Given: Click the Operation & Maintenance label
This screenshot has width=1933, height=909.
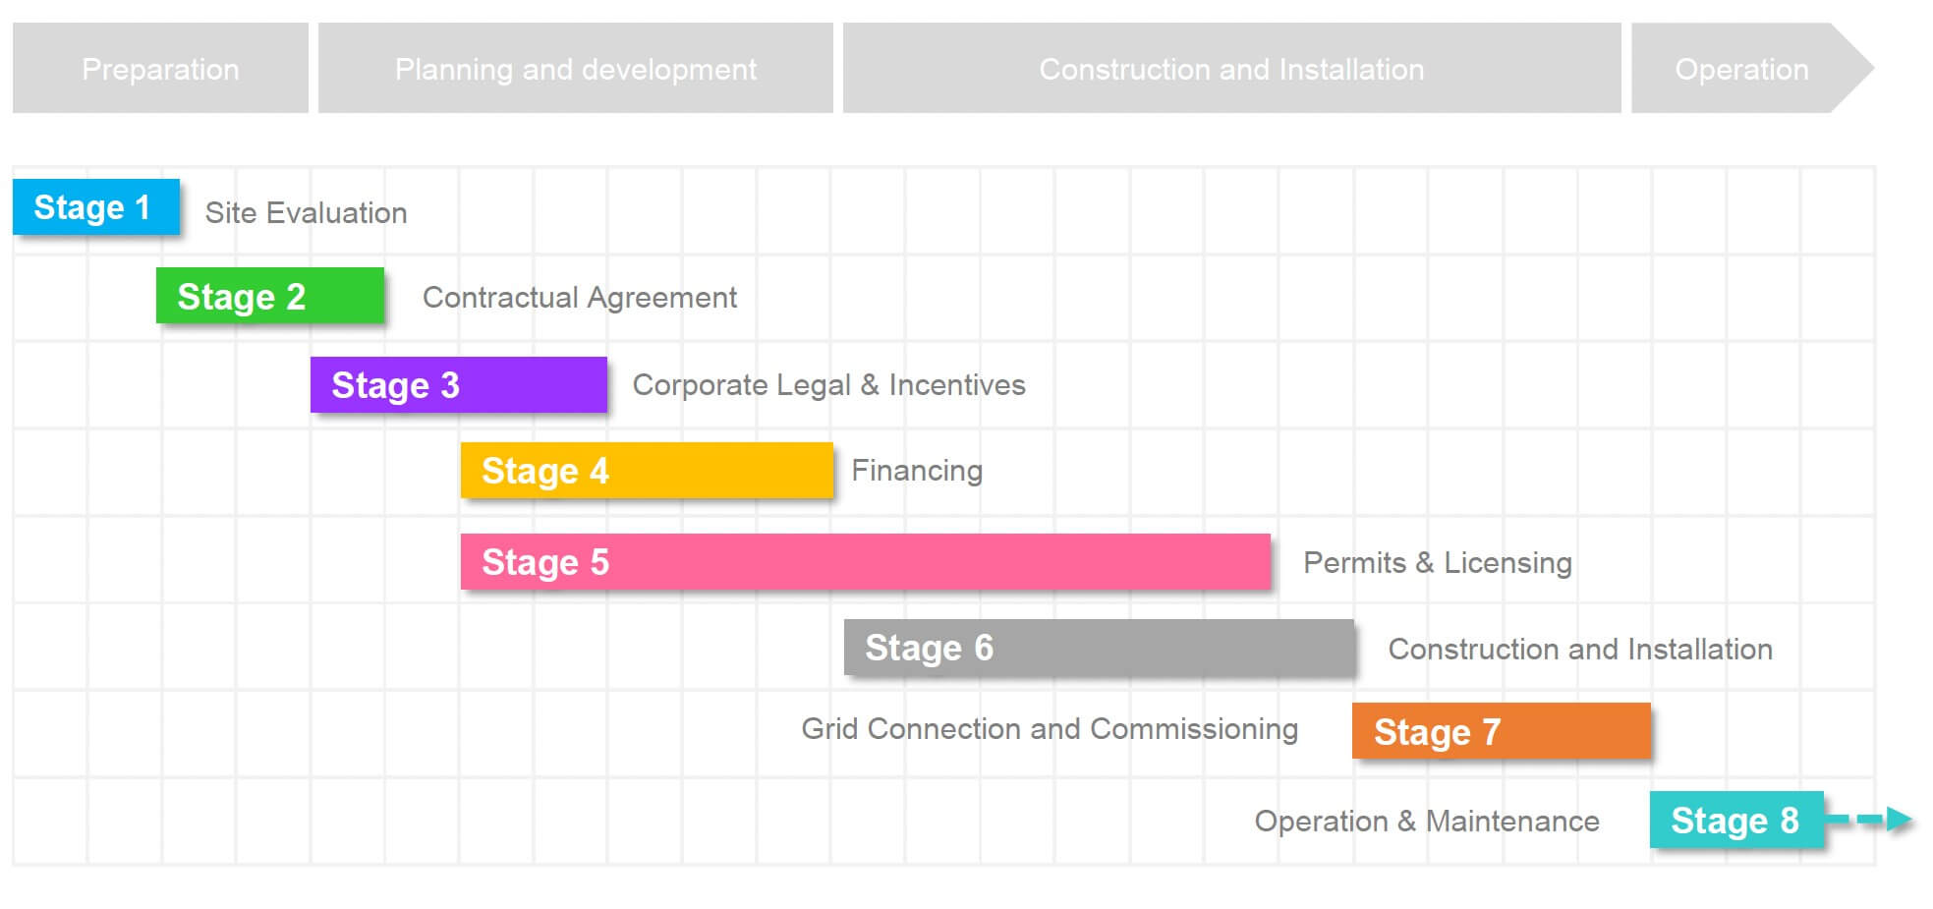Looking at the screenshot, I should click(x=1426, y=822).
